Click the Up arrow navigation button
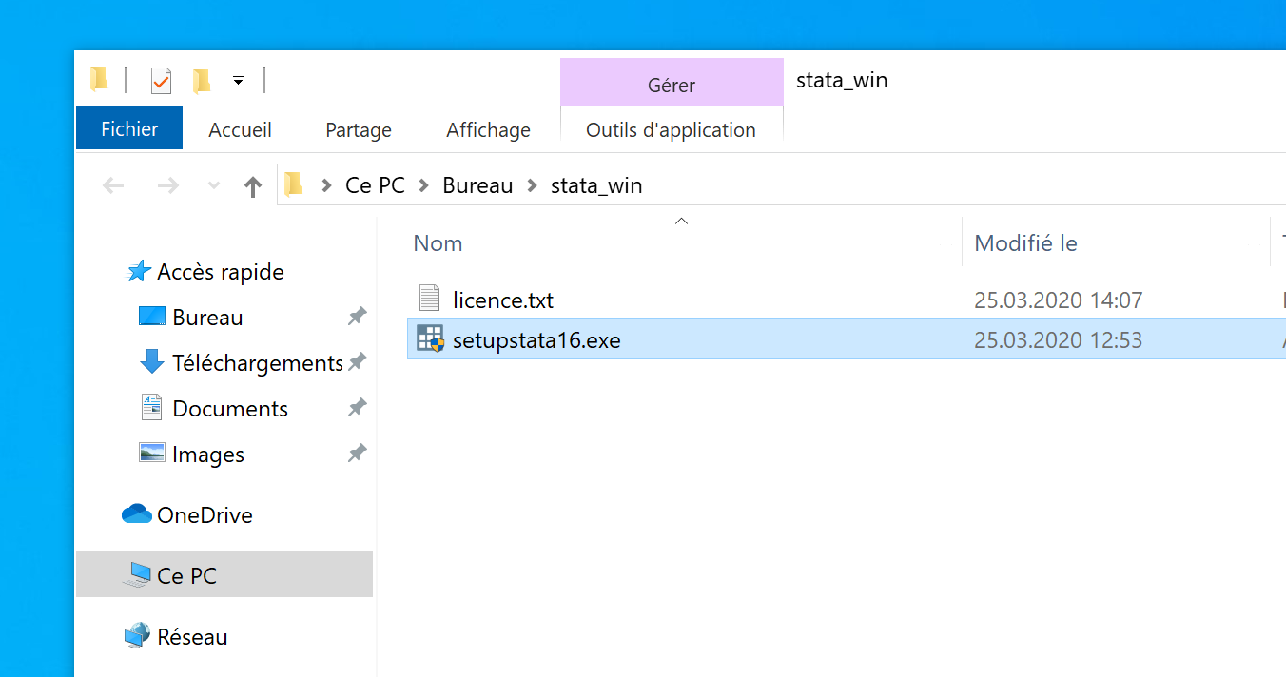1286x677 pixels. pos(252,186)
